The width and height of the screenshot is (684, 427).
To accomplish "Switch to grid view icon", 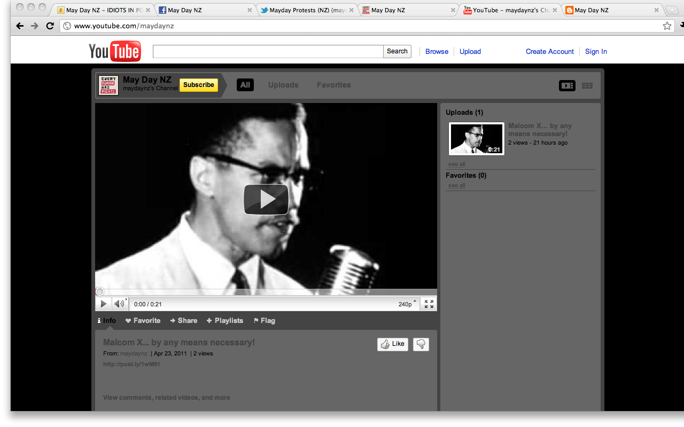I will click(587, 85).
